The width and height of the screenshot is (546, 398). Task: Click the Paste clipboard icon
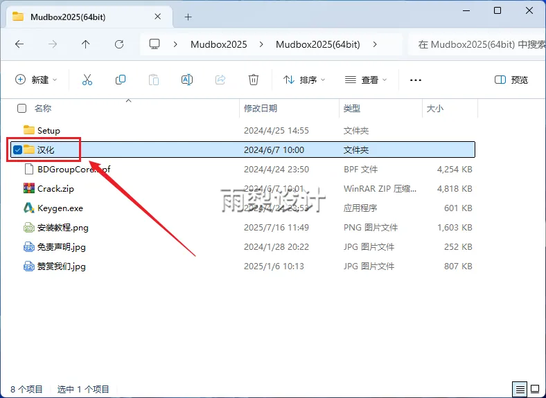pos(154,80)
